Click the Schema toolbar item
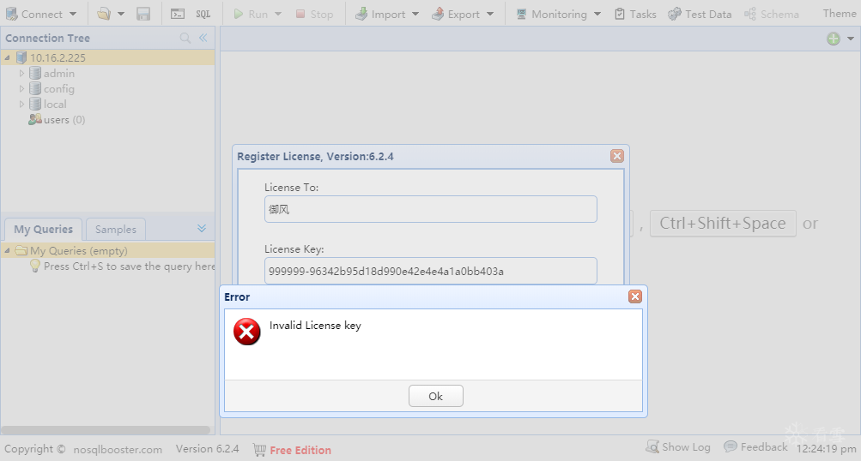 [772, 15]
